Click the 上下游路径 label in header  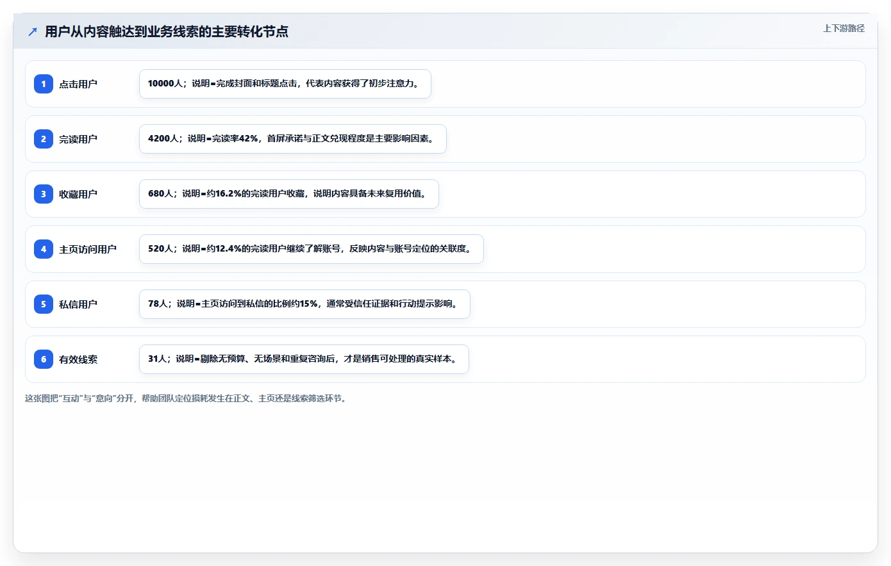tap(844, 28)
